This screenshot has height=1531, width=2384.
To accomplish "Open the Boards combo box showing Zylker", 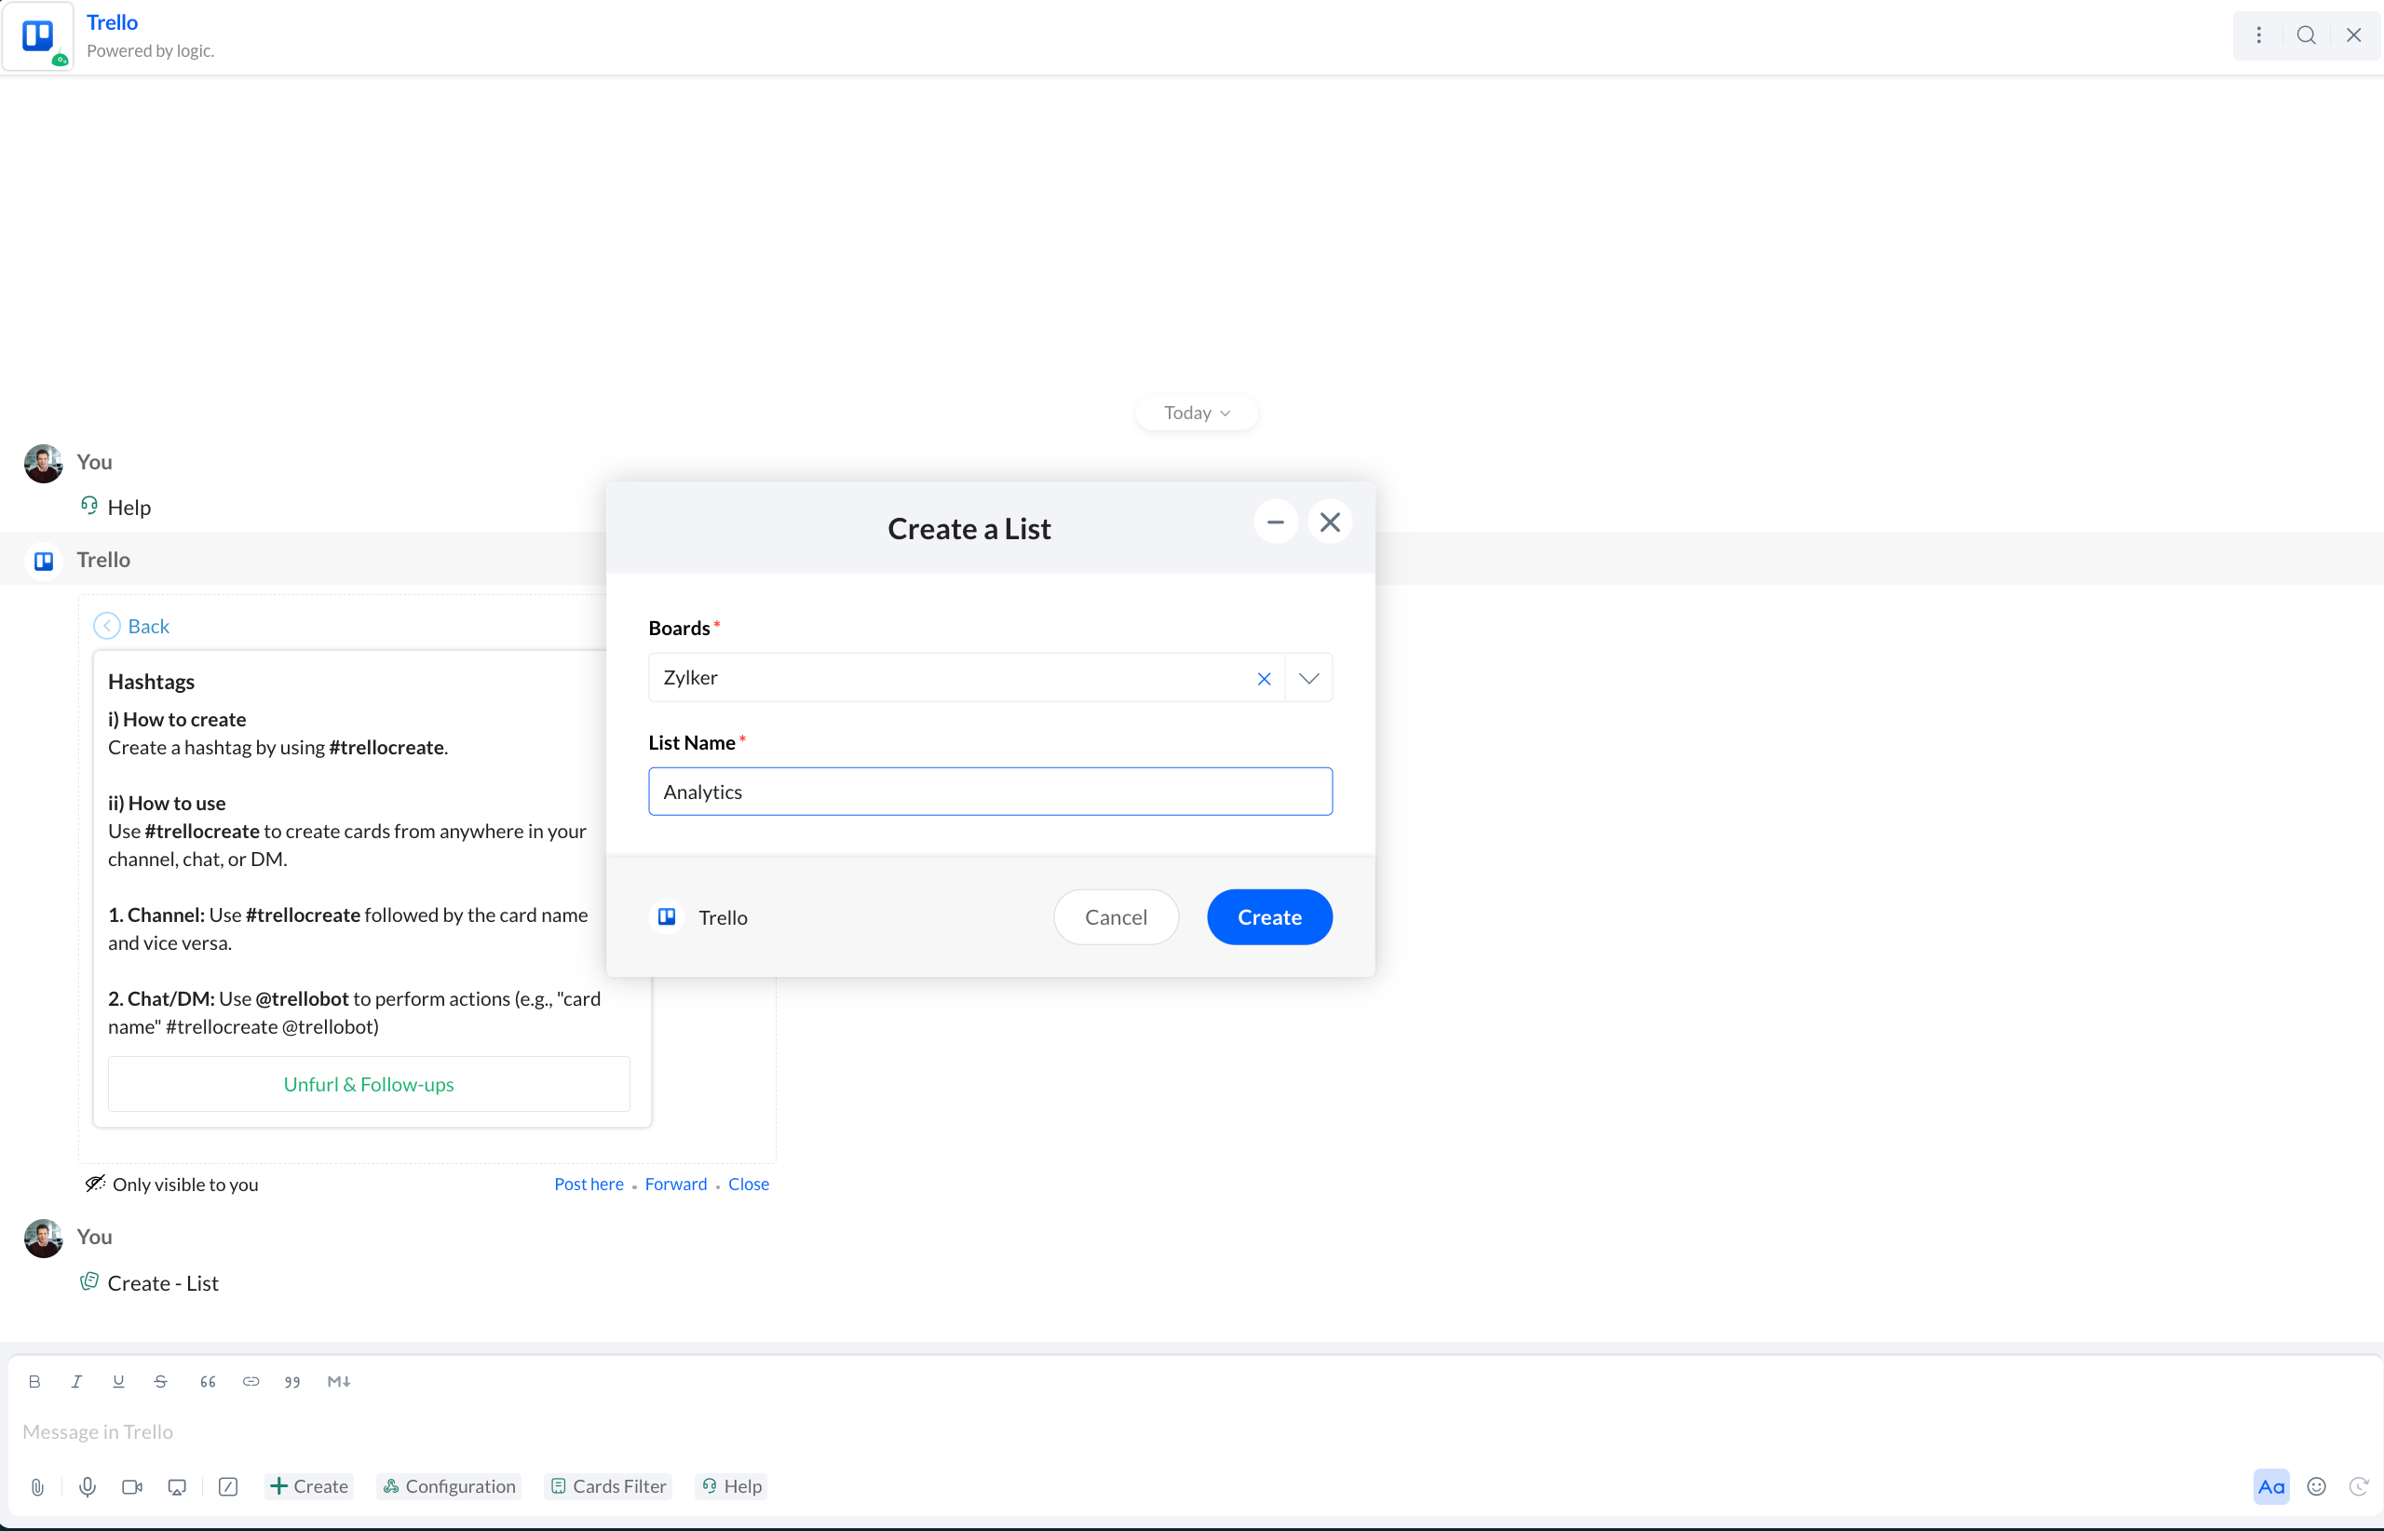I will click(x=990, y=678).
